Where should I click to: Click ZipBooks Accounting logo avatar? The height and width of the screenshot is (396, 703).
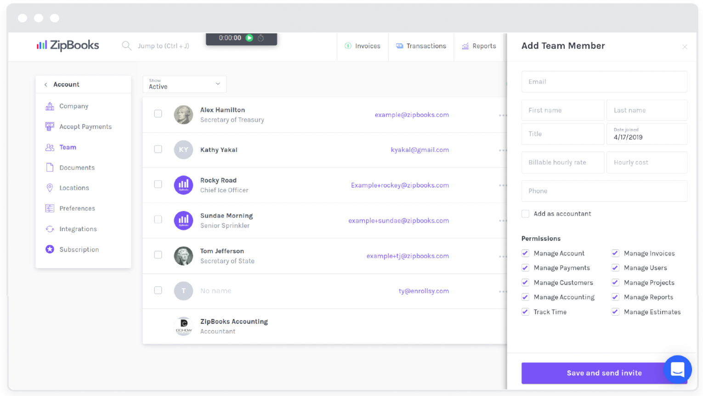(x=183, y=326)
